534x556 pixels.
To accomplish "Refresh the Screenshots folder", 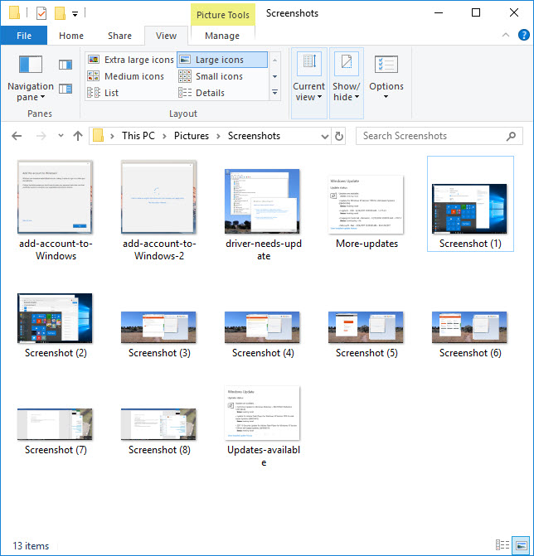I will point(339,136).
